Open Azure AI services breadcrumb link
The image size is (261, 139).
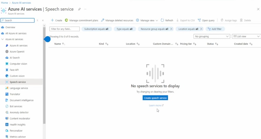[21, 3]
